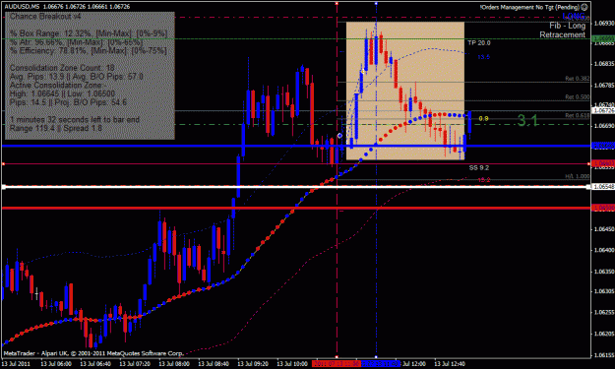Click the large green 3.1 label
Screen dimensions: 615x369
(x=527, y=120)
